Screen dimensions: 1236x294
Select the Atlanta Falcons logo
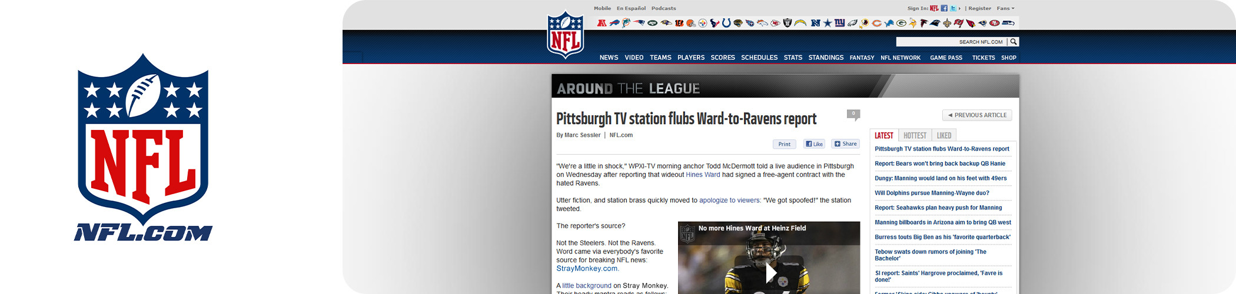(x=924, y=23)
